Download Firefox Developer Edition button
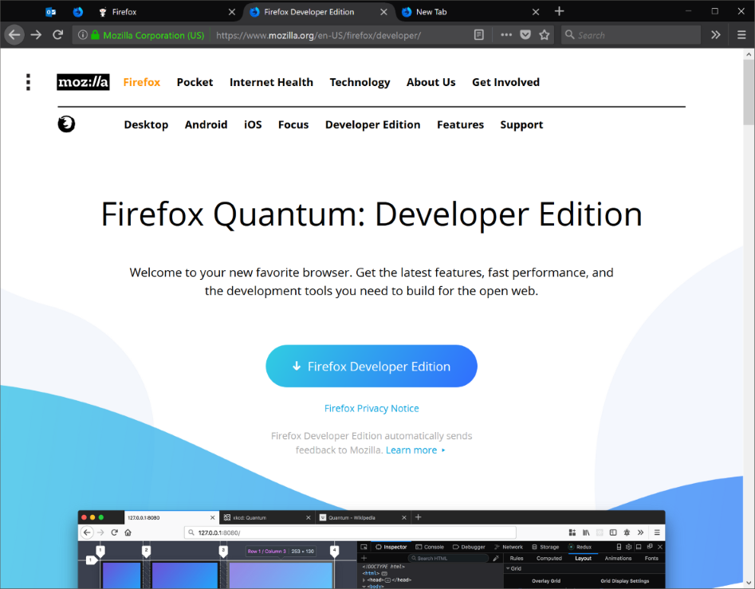The image size is (755, 589). (372, 366)
